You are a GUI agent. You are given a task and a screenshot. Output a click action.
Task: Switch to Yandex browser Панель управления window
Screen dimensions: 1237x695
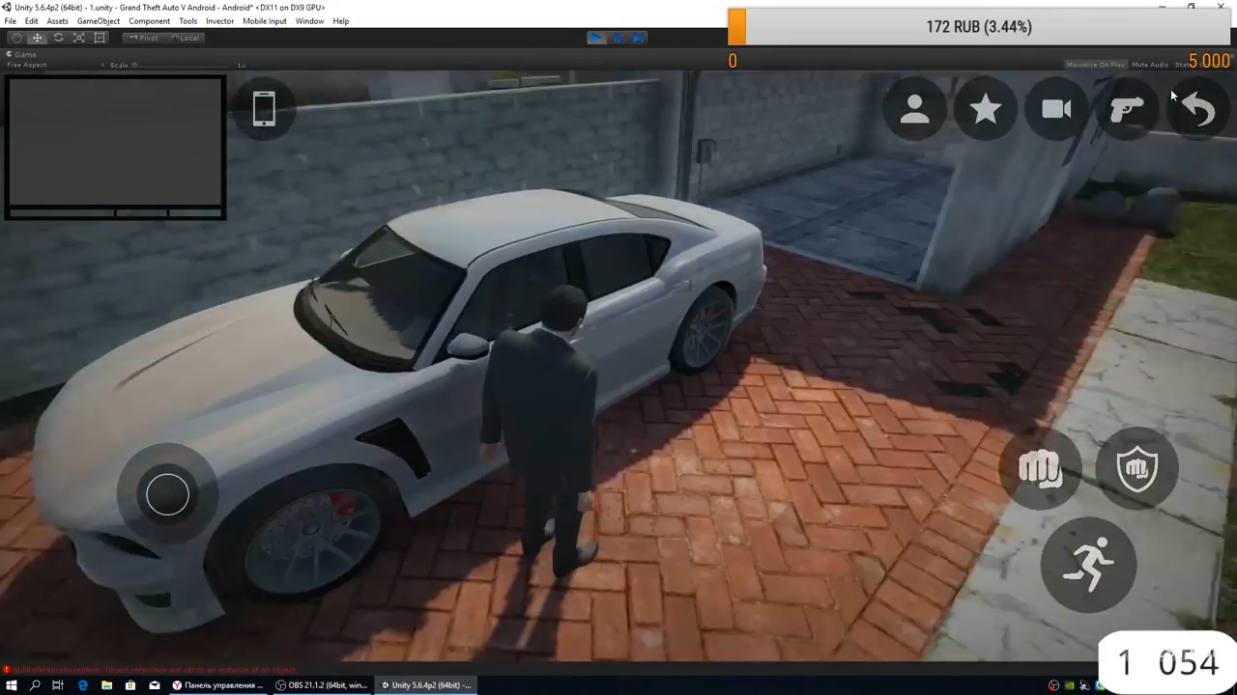tap(217, 685)
